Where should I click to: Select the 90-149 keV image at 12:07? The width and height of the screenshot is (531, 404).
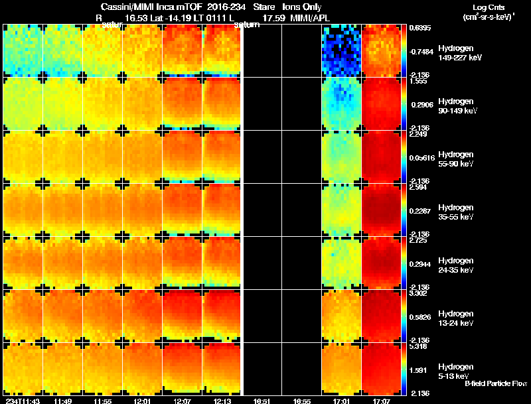point(182,104)
